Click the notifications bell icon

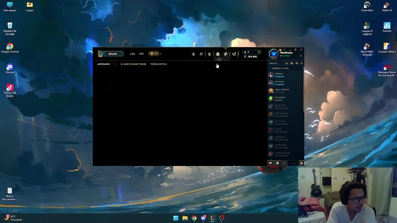pyautogui.click(x=301, y=56)
